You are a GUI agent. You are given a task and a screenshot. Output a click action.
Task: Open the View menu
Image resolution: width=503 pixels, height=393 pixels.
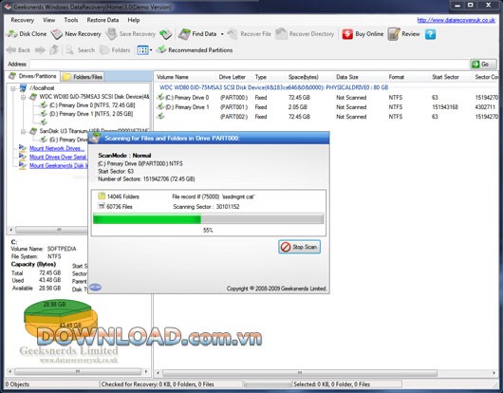(x=48, y=20)
